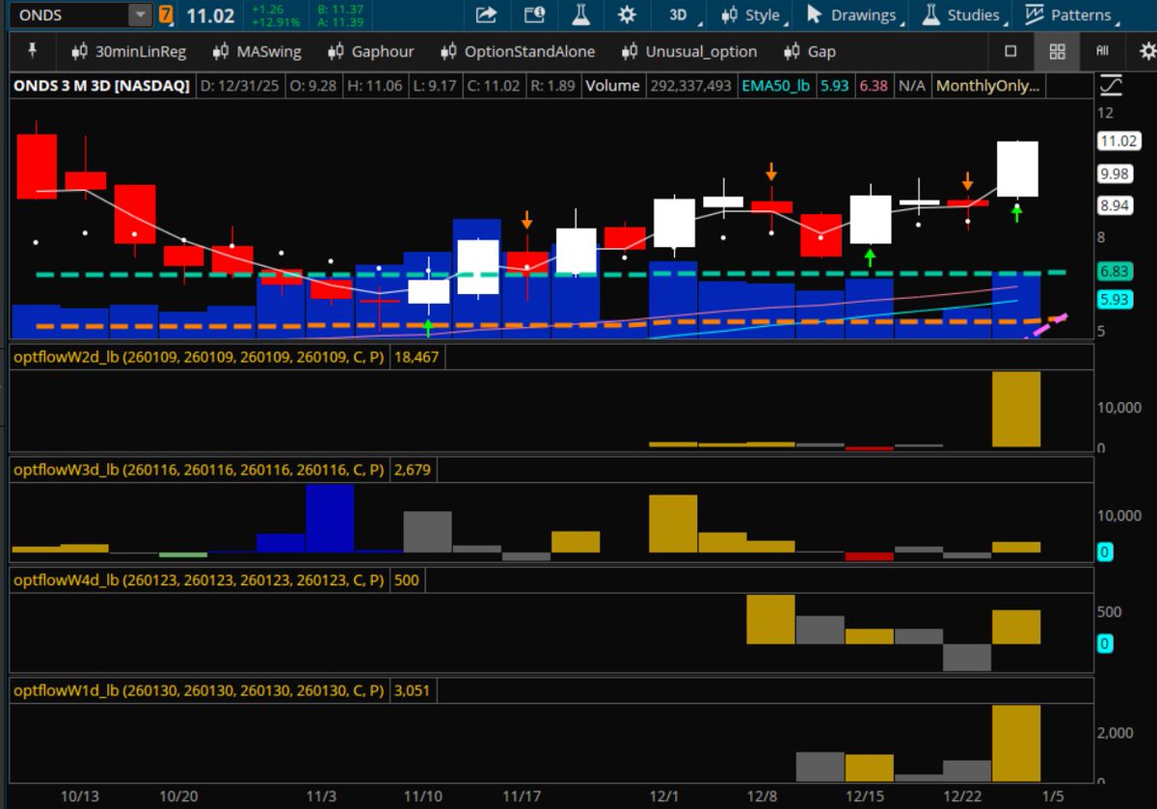Click the 6.83 green price bubble
This screenshot has height=809, width=1157.
tap(1116, 274)
